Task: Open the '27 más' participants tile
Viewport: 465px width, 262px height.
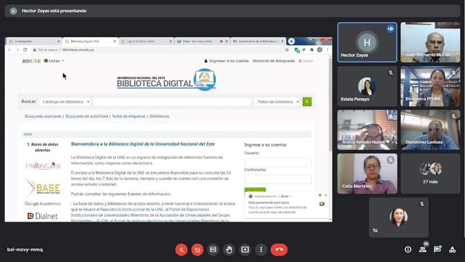Action: [x=430, y=174]
